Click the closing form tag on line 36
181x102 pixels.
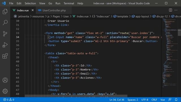50,45
